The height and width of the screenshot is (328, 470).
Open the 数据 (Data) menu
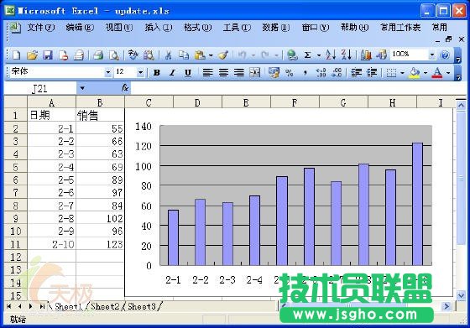coord(276,28)
